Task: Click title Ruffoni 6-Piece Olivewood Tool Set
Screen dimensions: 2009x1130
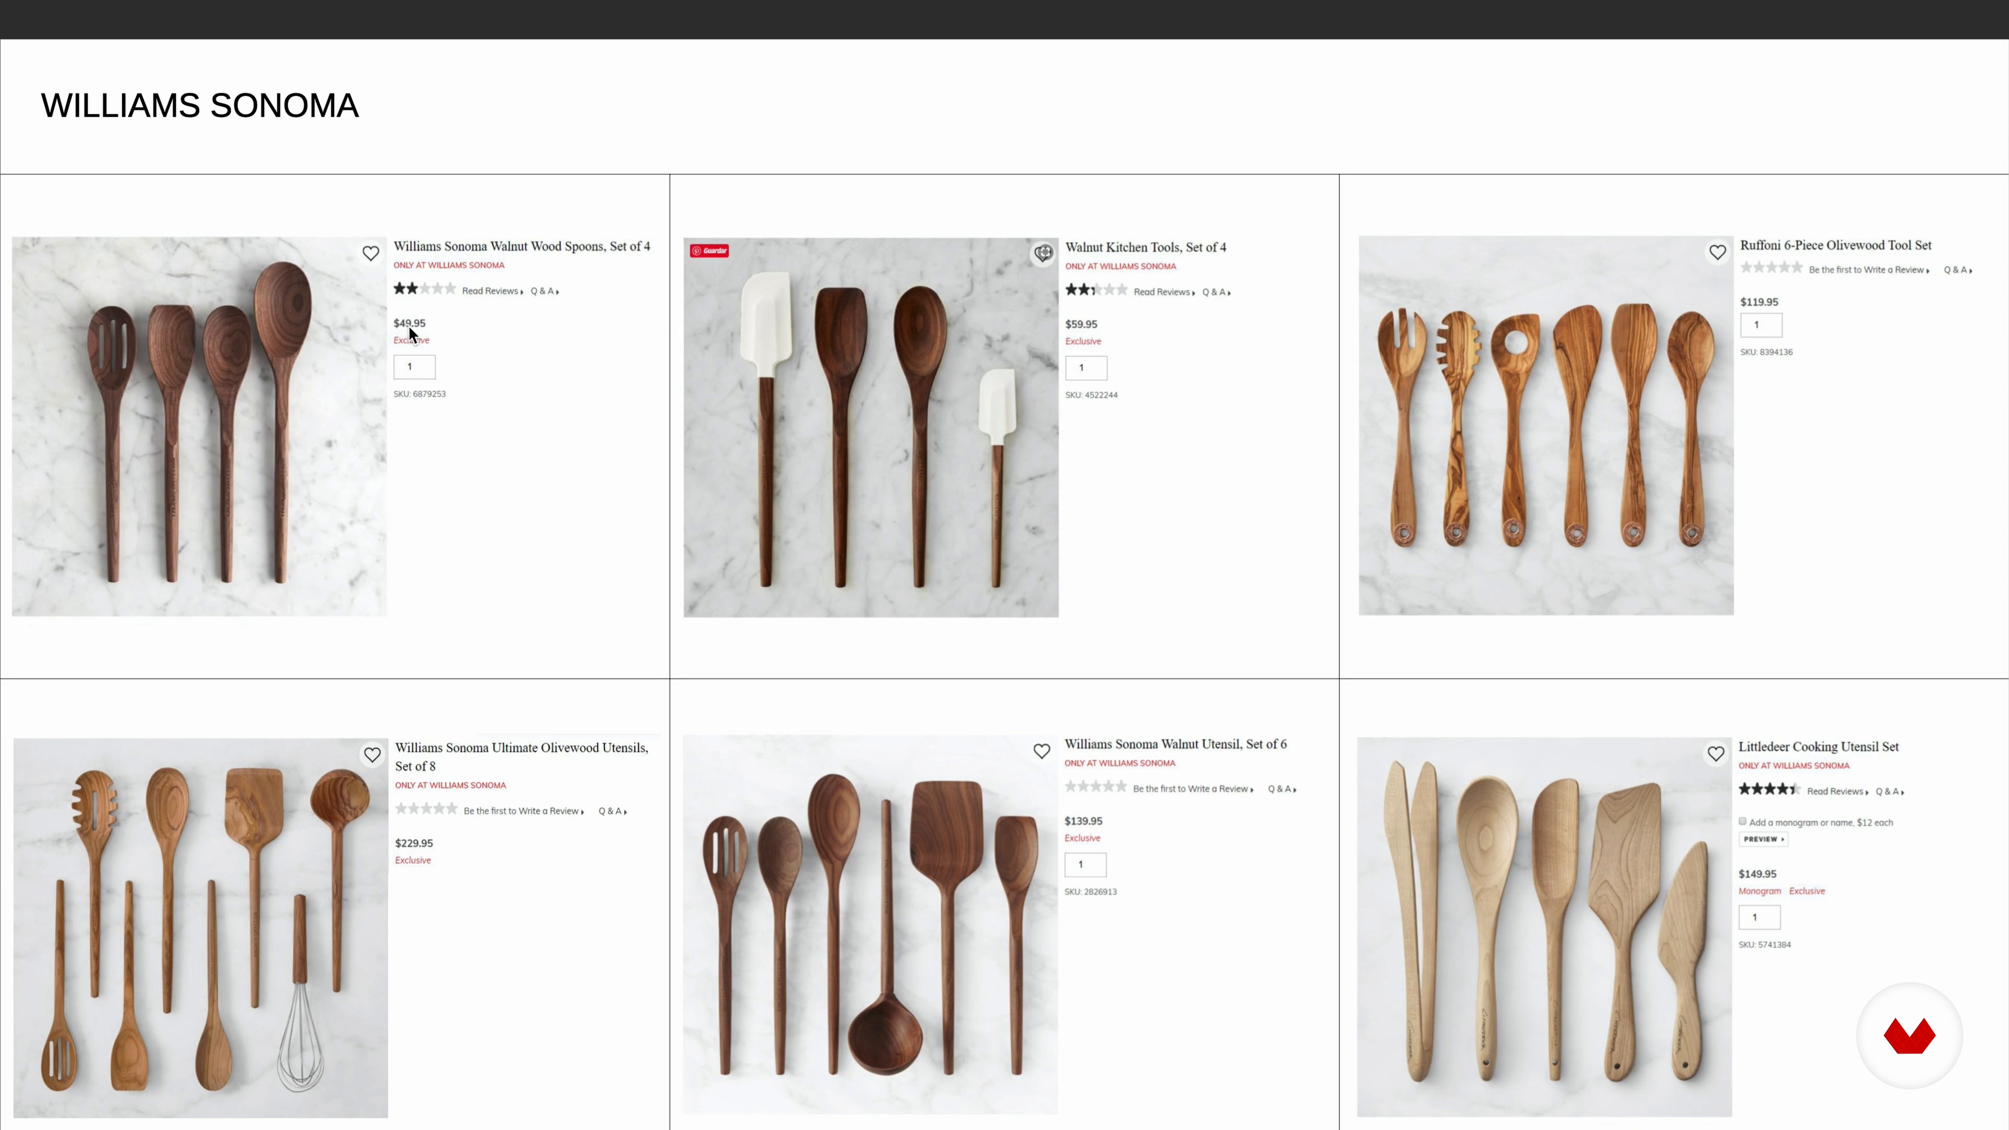Action: (1836, 245)
